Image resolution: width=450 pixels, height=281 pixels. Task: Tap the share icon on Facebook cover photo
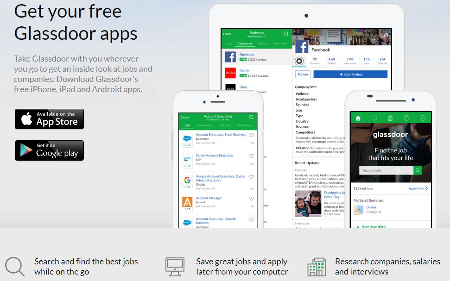[x=386, y=35]
